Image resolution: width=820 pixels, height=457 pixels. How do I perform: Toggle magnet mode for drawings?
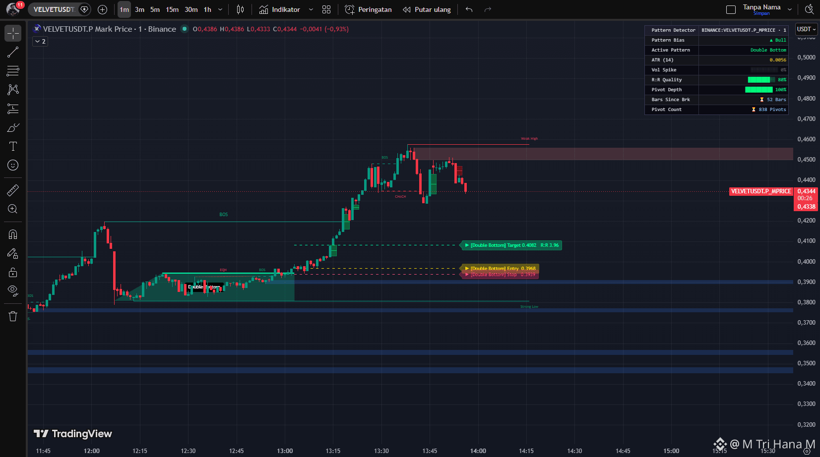point(13,234)
